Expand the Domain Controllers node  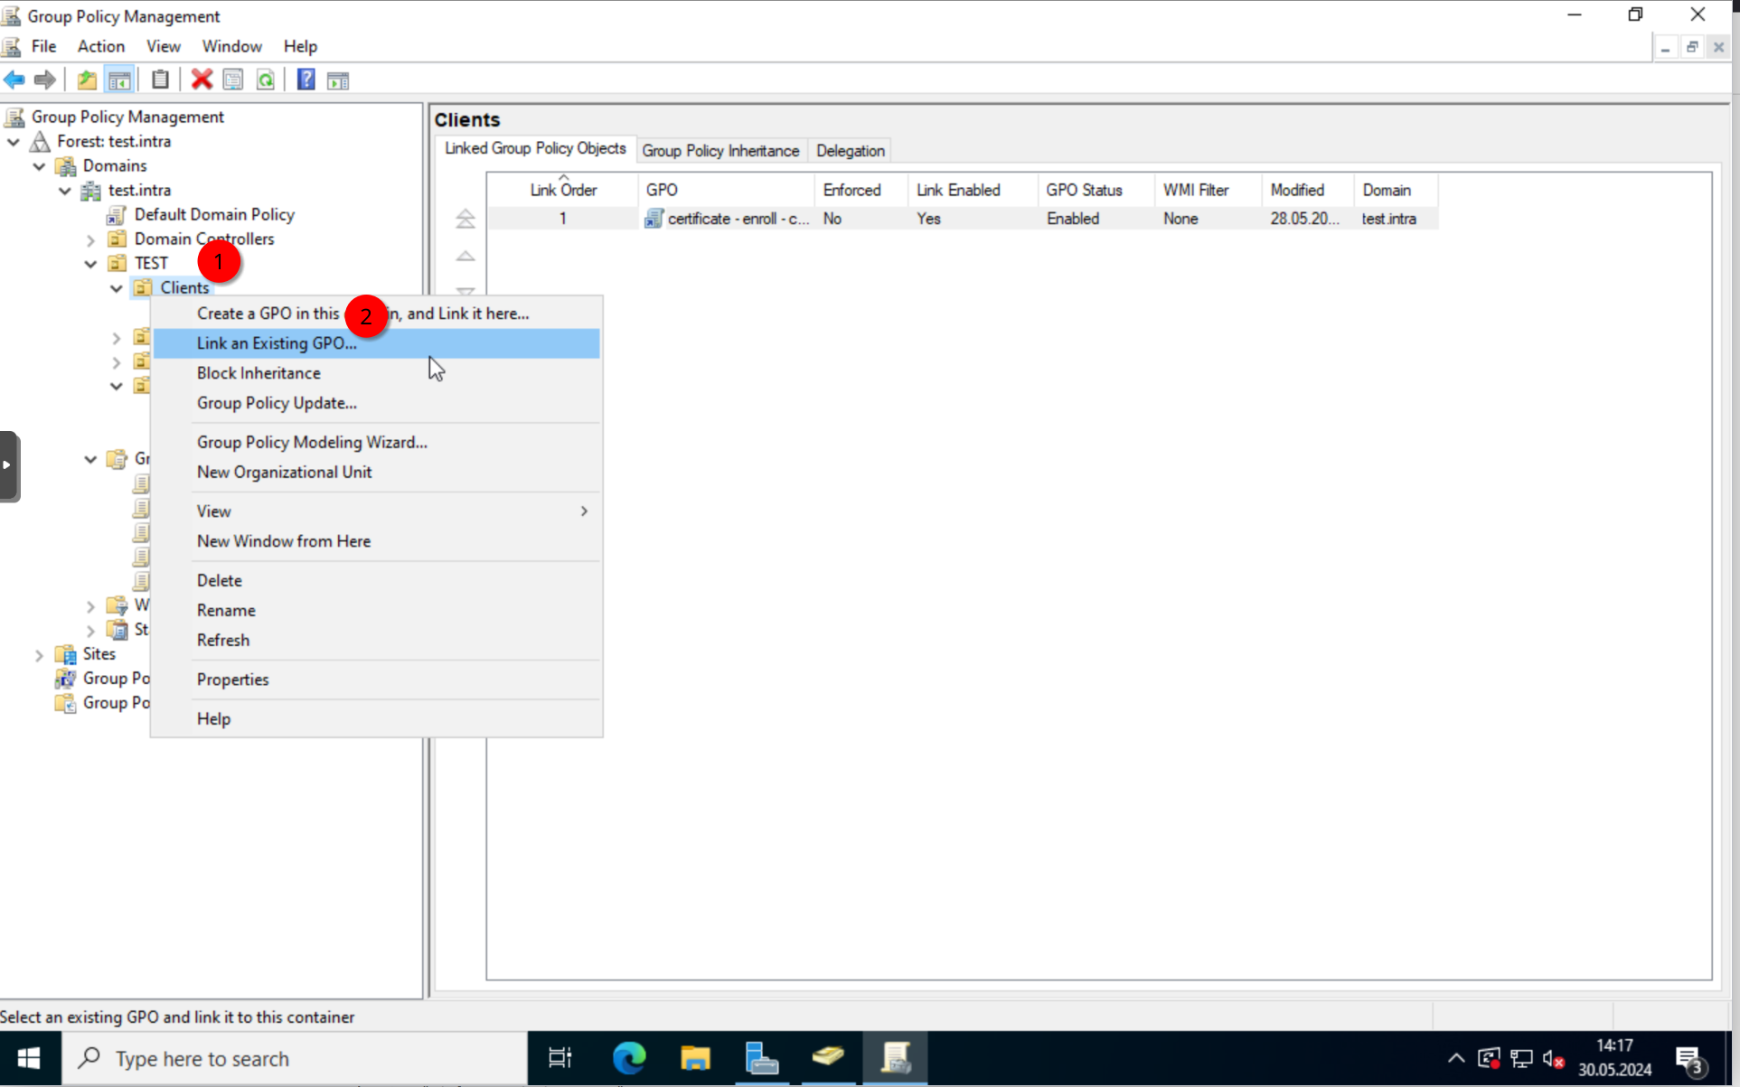[x=90, y=239]
